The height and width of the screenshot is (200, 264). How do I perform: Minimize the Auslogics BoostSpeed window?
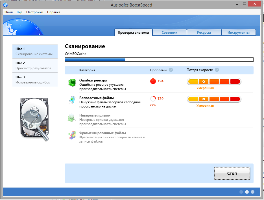tap(237, 4)
